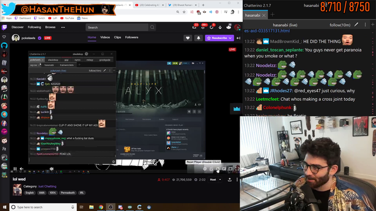Open File Explorer from taskbar

pyautogui.click(x=92, y=207)
